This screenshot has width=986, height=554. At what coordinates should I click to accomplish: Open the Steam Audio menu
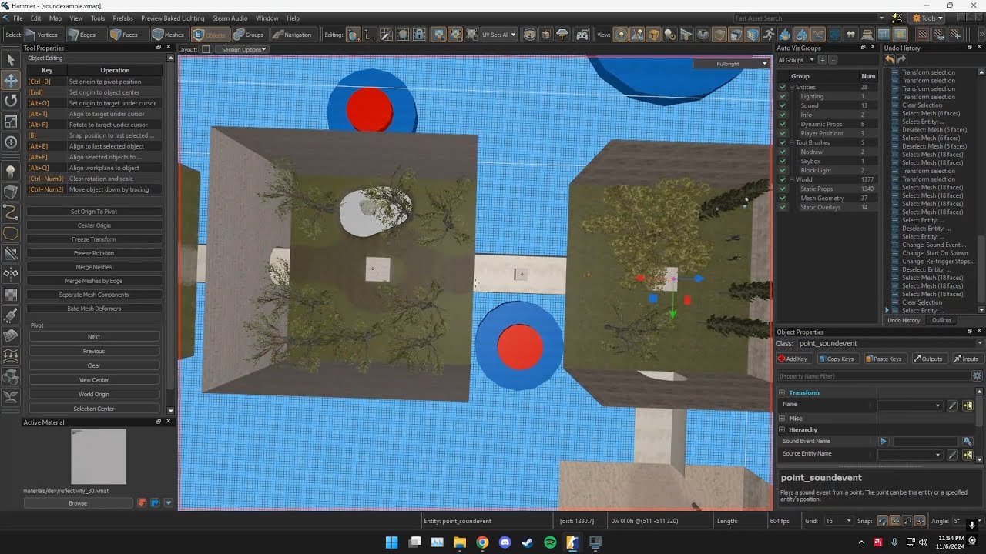[x=230, y=18]
